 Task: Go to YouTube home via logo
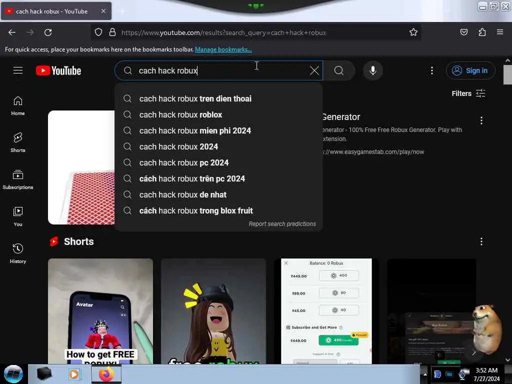coord(58,70)
